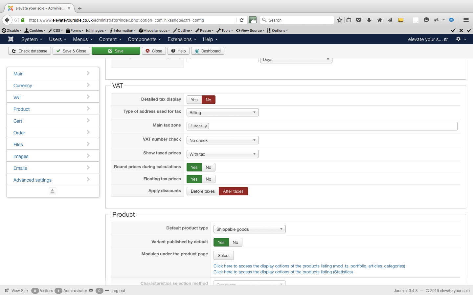Click the pencil icon on Europe tax zone

point(206,126)
